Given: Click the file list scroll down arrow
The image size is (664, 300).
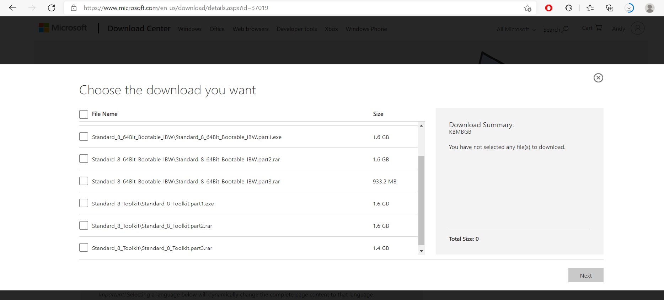Looking at the screenshot, I should point(421,251).
